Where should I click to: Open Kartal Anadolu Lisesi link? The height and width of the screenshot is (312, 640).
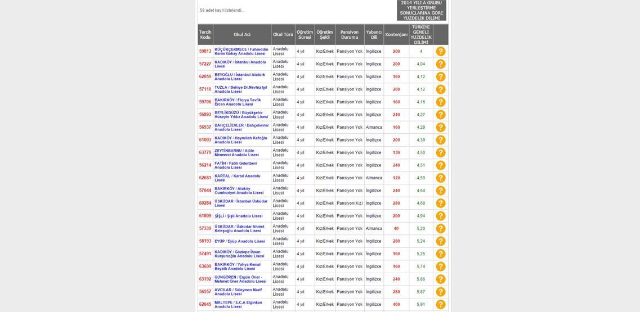pos(237,178)
